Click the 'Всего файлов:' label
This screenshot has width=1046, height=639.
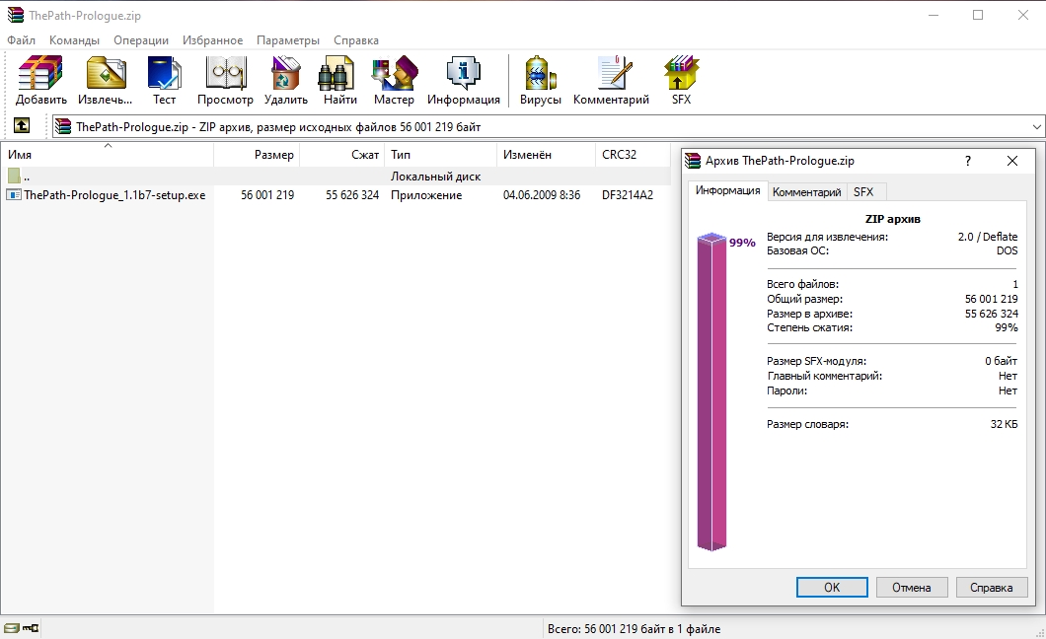pyautogui.click(x=802, y=284)
